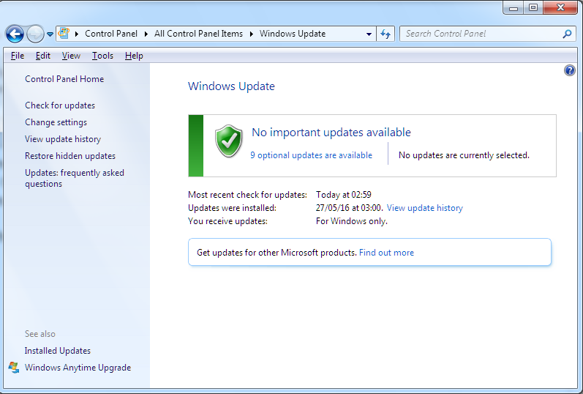Close the Windows Update window
The image size is (583, 394).
pos(561,7)
